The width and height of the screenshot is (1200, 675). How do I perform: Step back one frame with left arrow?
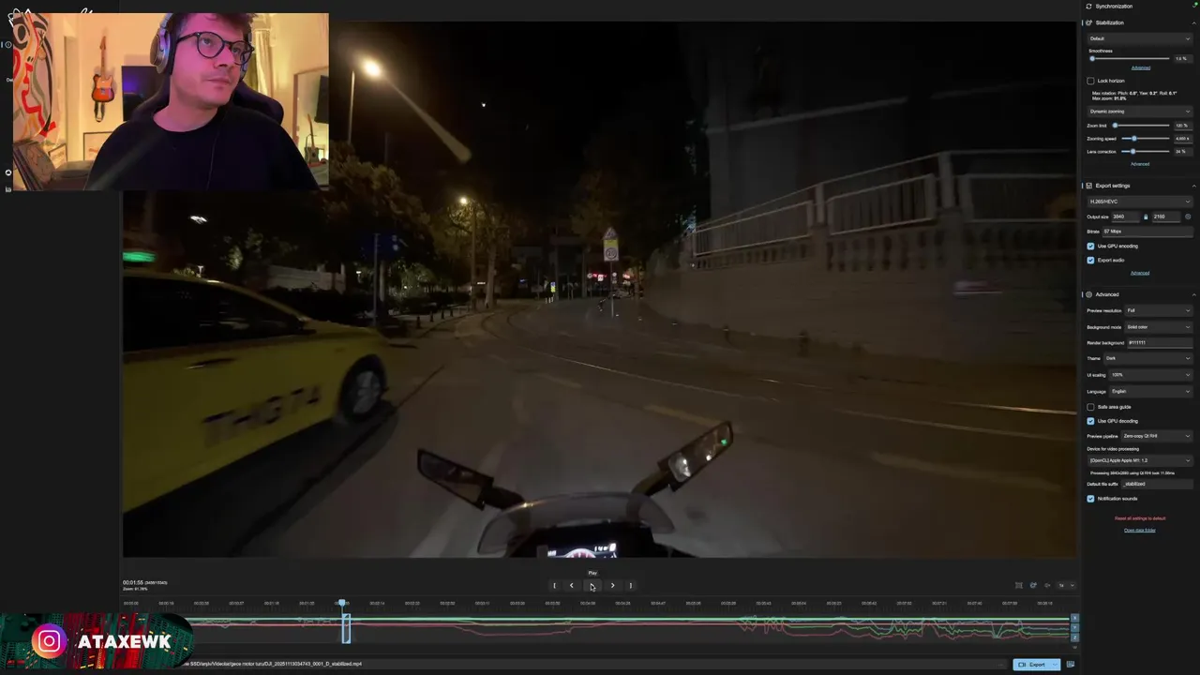click(x=571, y=586)
